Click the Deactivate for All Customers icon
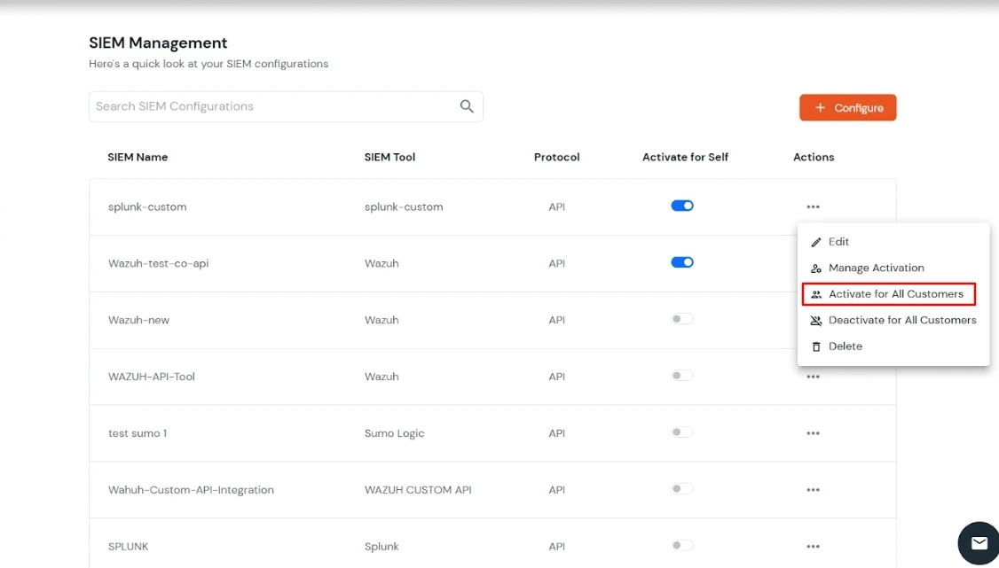 (x=814, y=320)
